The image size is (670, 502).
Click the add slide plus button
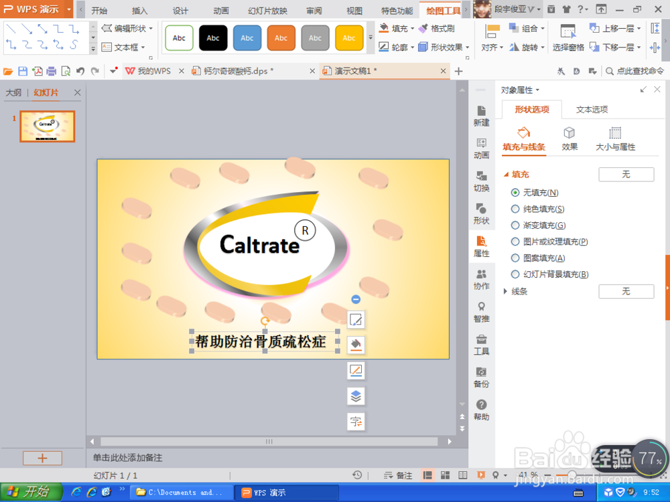click(x=42, y=458)
